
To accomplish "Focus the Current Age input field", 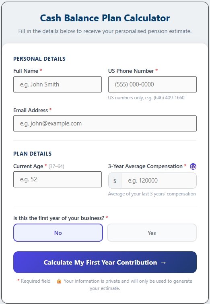I will [58, 179].
